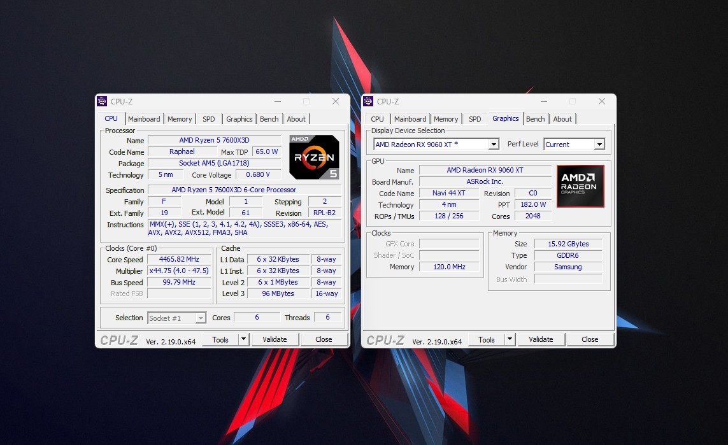Click Multiplier value x44.75
Image resolution: width=728 pixels, height=445 pixels.
(179, 271)
